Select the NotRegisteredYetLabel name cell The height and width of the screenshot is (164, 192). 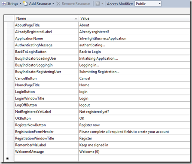pos(46,112)
